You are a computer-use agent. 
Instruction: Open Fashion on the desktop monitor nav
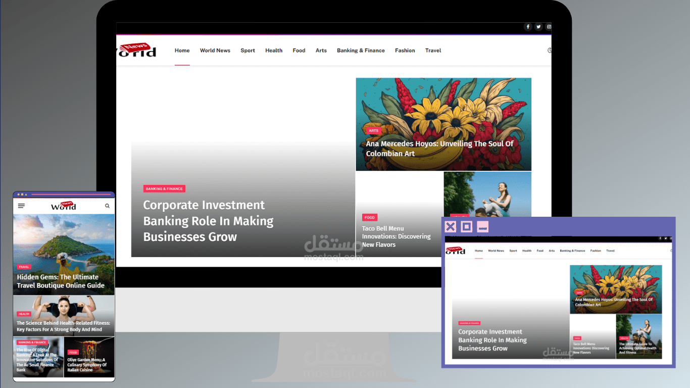(405, 51)
